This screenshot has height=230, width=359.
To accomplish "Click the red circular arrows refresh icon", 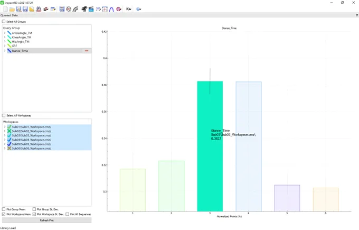I will [x=69, y=9].
